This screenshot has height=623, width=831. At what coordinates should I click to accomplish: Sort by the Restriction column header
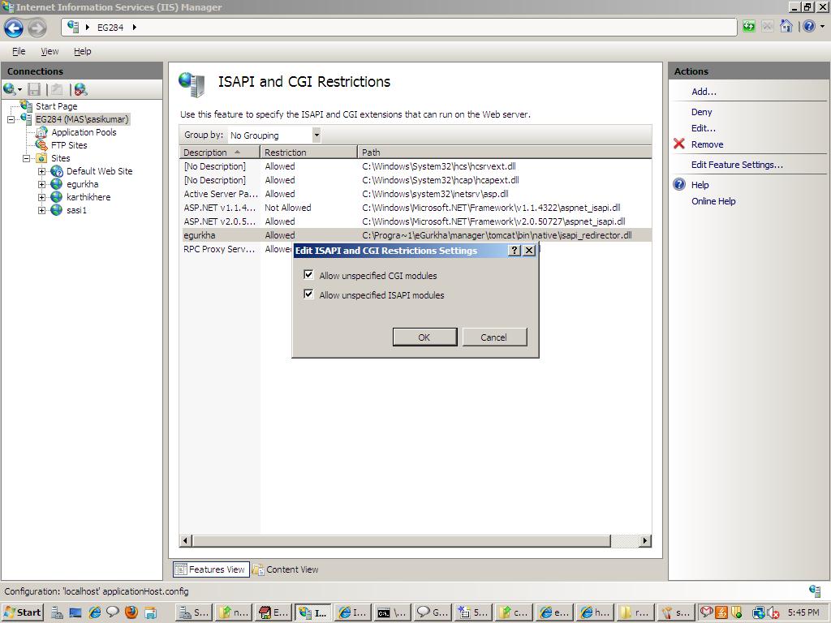tap(308, 152)
